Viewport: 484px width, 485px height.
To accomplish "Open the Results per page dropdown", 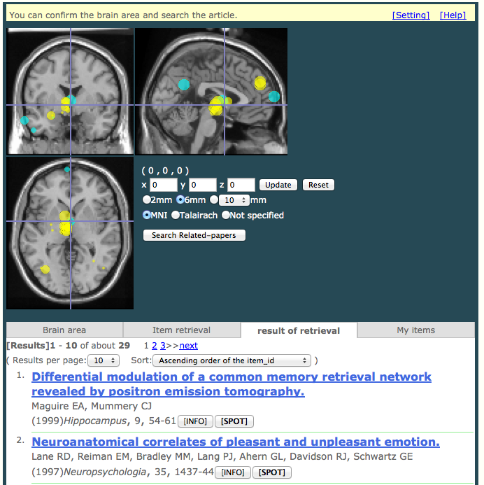I will (x=105, y=360).
